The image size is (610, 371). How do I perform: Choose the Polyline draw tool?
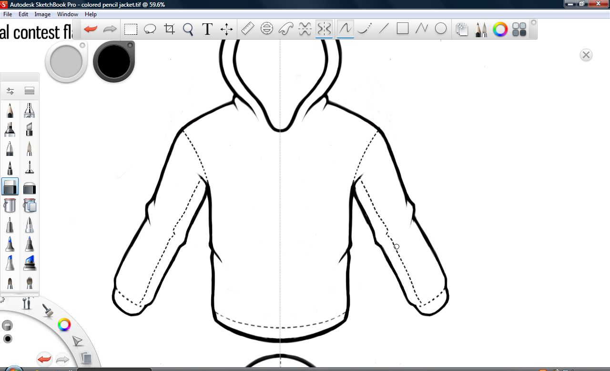pyautogui.click(x=422, y=29)
